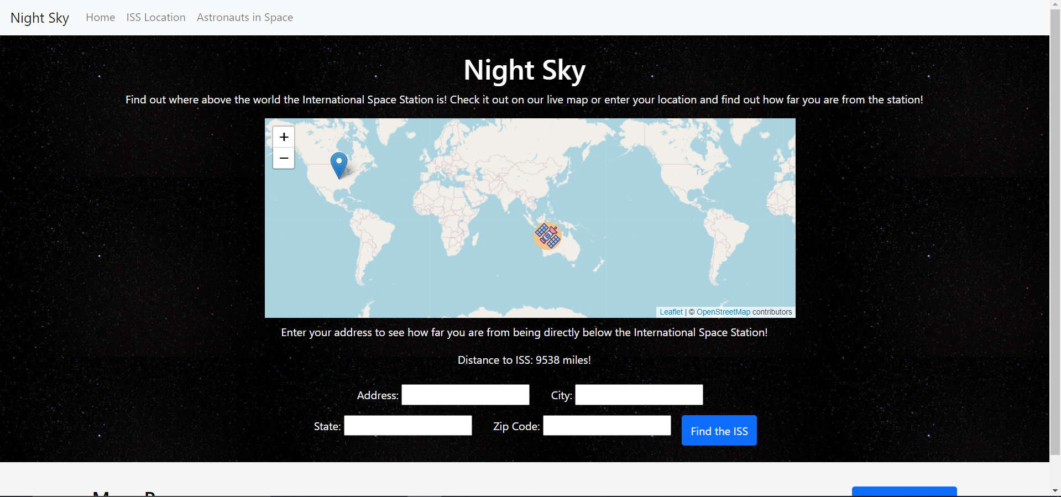
Task: Click the large Night Sky heading
Action: click(524, 70)
